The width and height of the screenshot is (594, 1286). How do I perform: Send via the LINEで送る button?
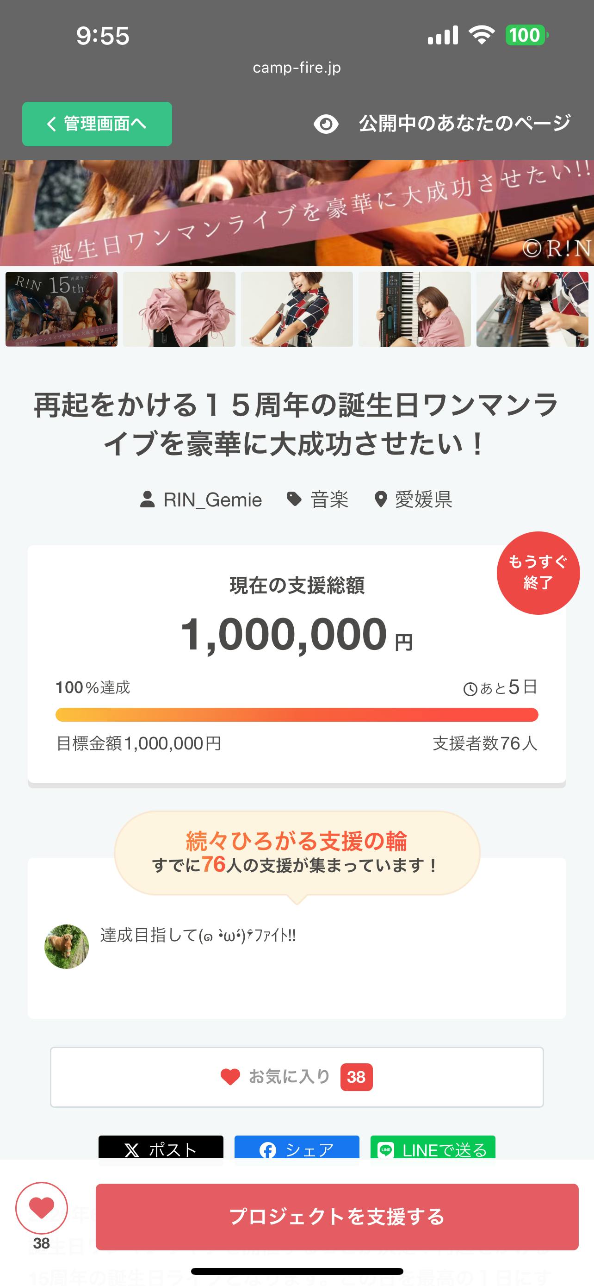[433, 1149]
